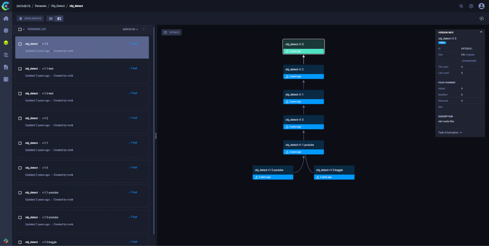Open the Sorted By dropdown
Image resolution: width=489 pixels, height=246 pixels.
(130, 29)
